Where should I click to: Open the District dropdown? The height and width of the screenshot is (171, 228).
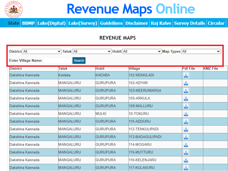[x=42, y=51]
